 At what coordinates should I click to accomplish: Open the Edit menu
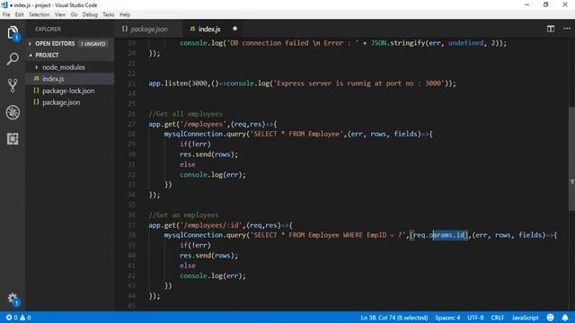(19, 14)
